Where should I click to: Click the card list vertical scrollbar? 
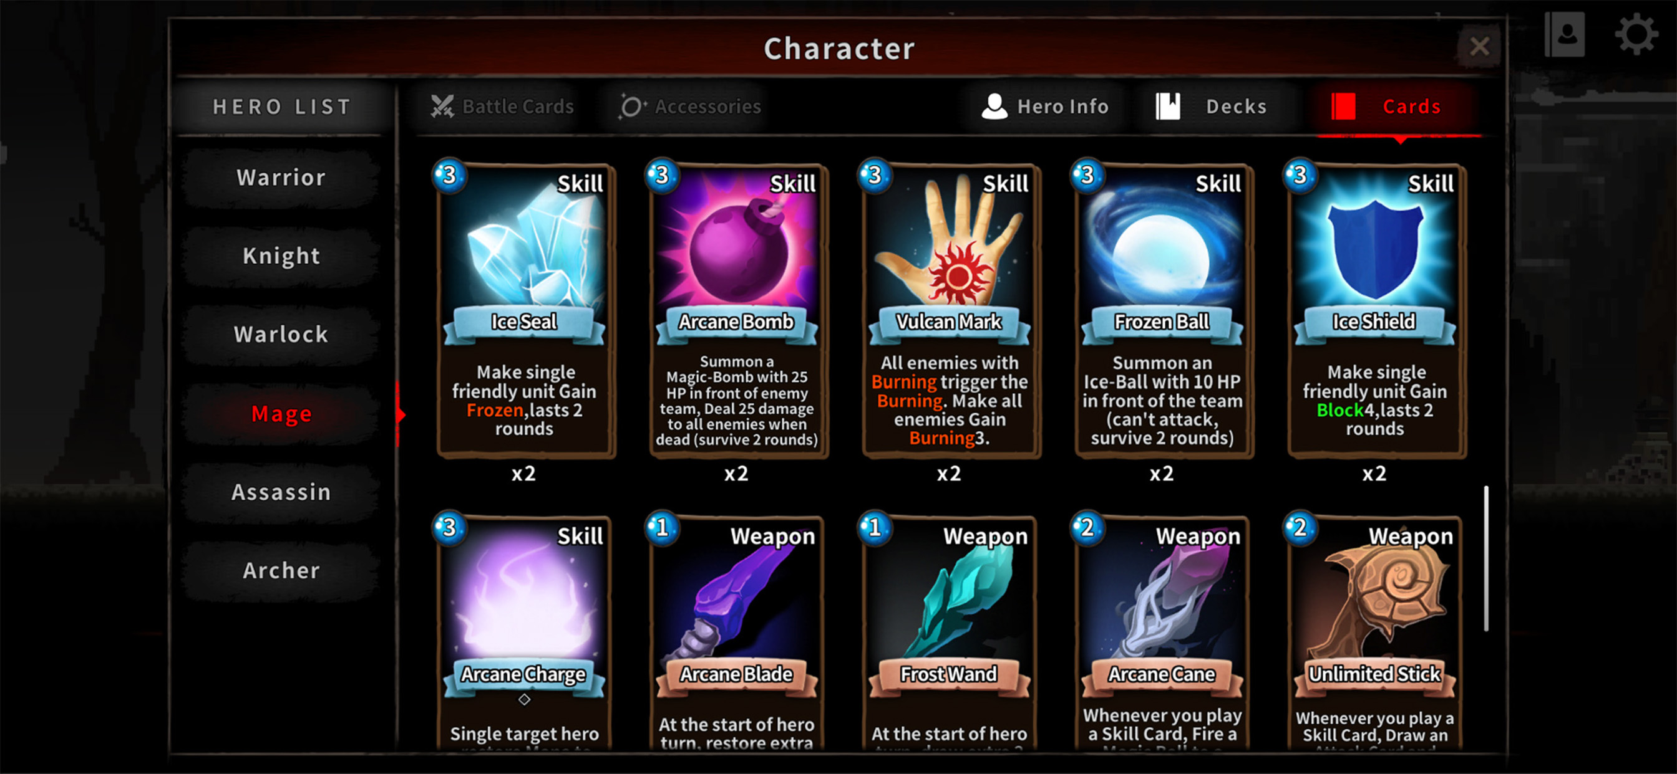[x=1486, y=558]
